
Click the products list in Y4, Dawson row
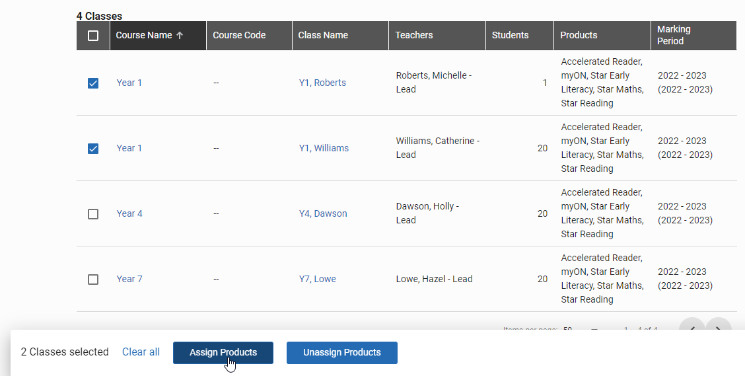click(602, 213)
